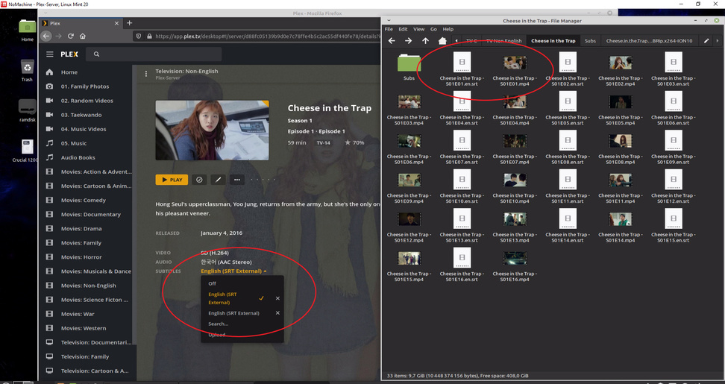Choose Search... in subtitles menu
The image size is (725, 384).
219,324
